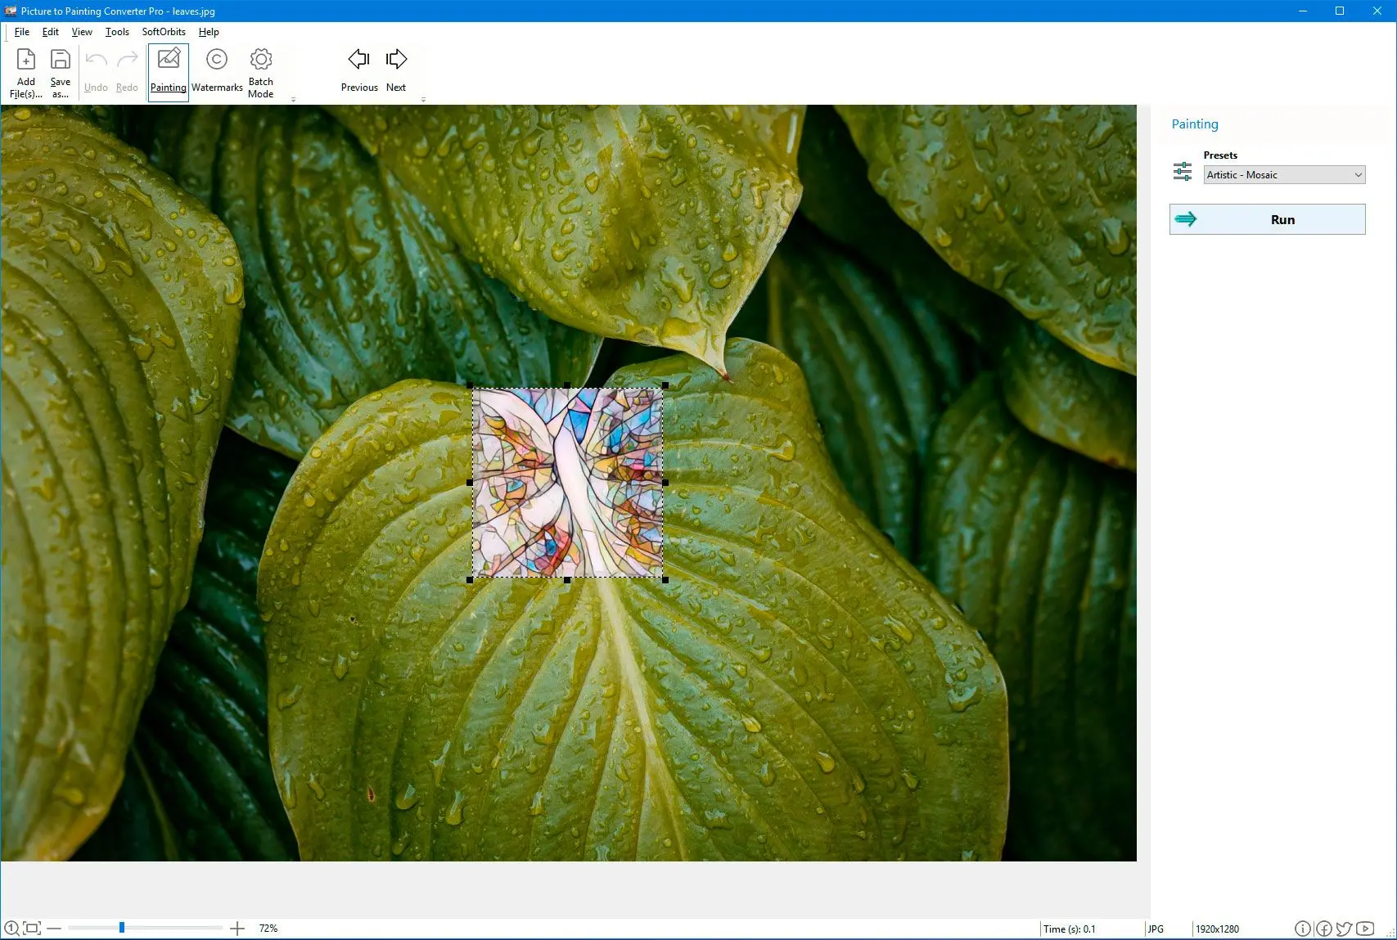Click inside the mosaic preview selection
This screenshot has width=1397, height=940.
pyautogui.click(x=567, y=483)
